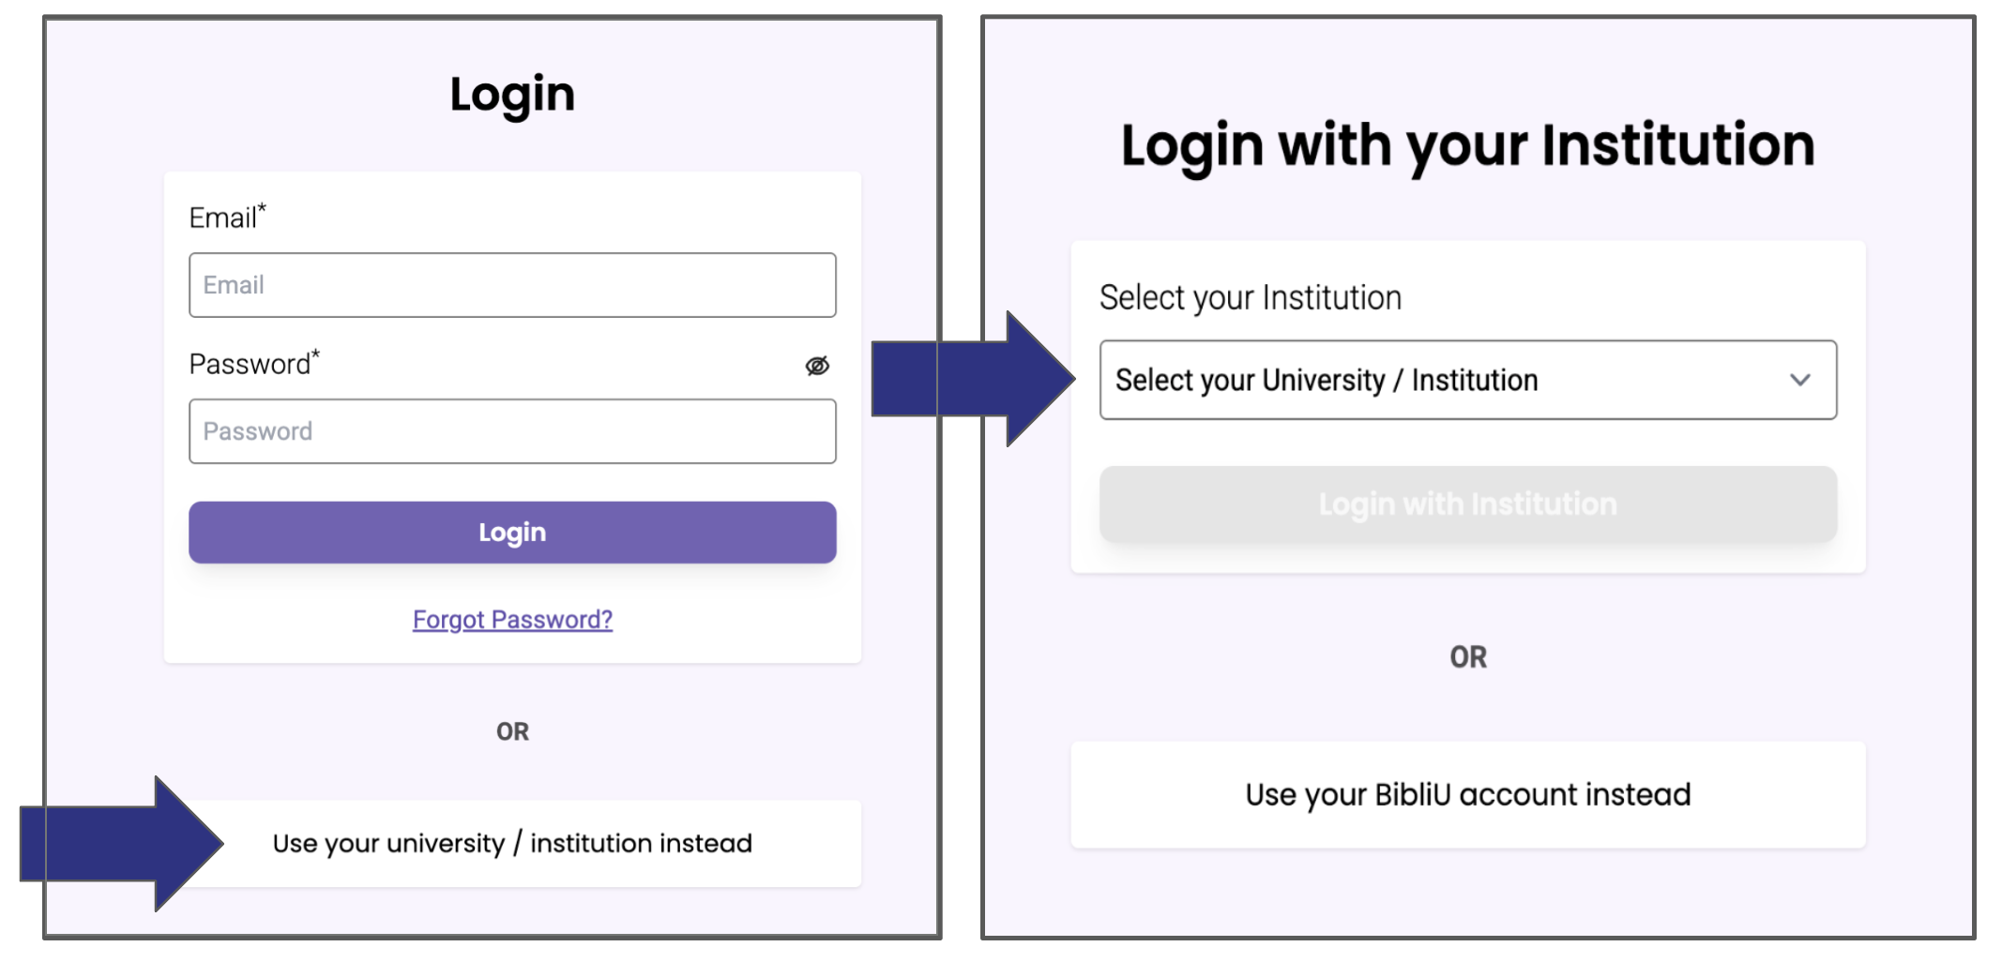The width and height of the screenshot is (2002, 977).
Task: Click the purple Login button
Action: coord(512,533)
